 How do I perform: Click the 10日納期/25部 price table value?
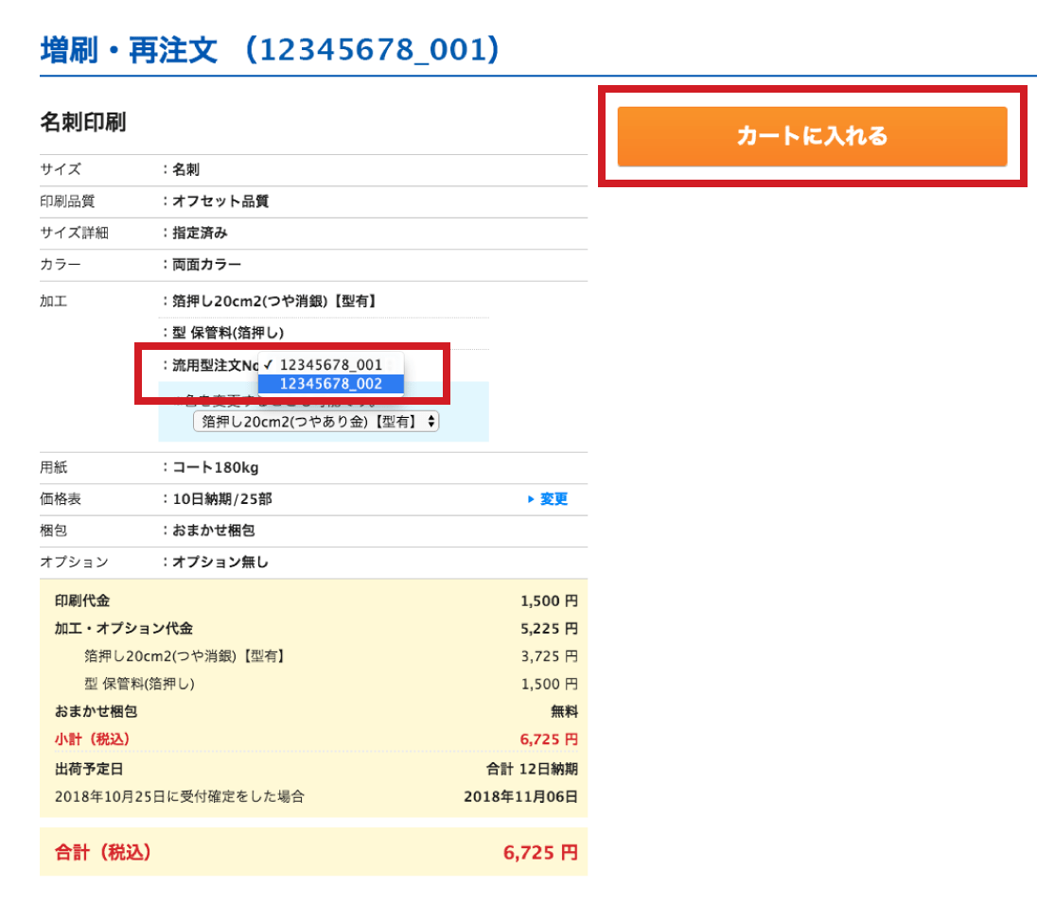click(x=222, y=499)
